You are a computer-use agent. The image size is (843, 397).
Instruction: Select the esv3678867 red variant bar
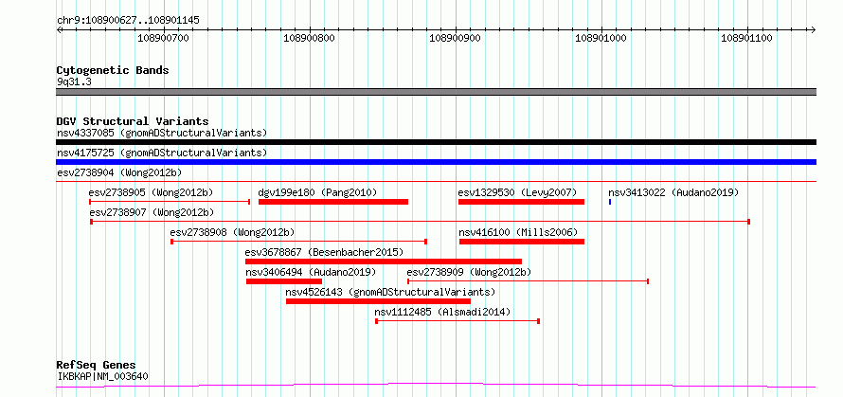[384, 262]
